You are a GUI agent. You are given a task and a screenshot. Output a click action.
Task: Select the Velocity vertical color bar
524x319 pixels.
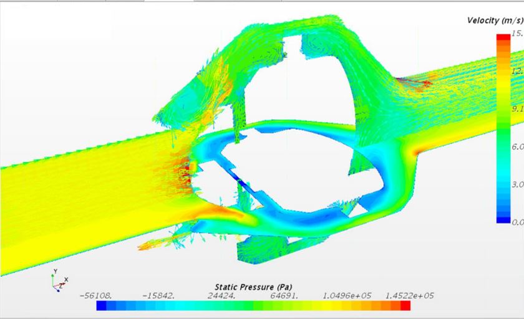click(x=503, y=128)
